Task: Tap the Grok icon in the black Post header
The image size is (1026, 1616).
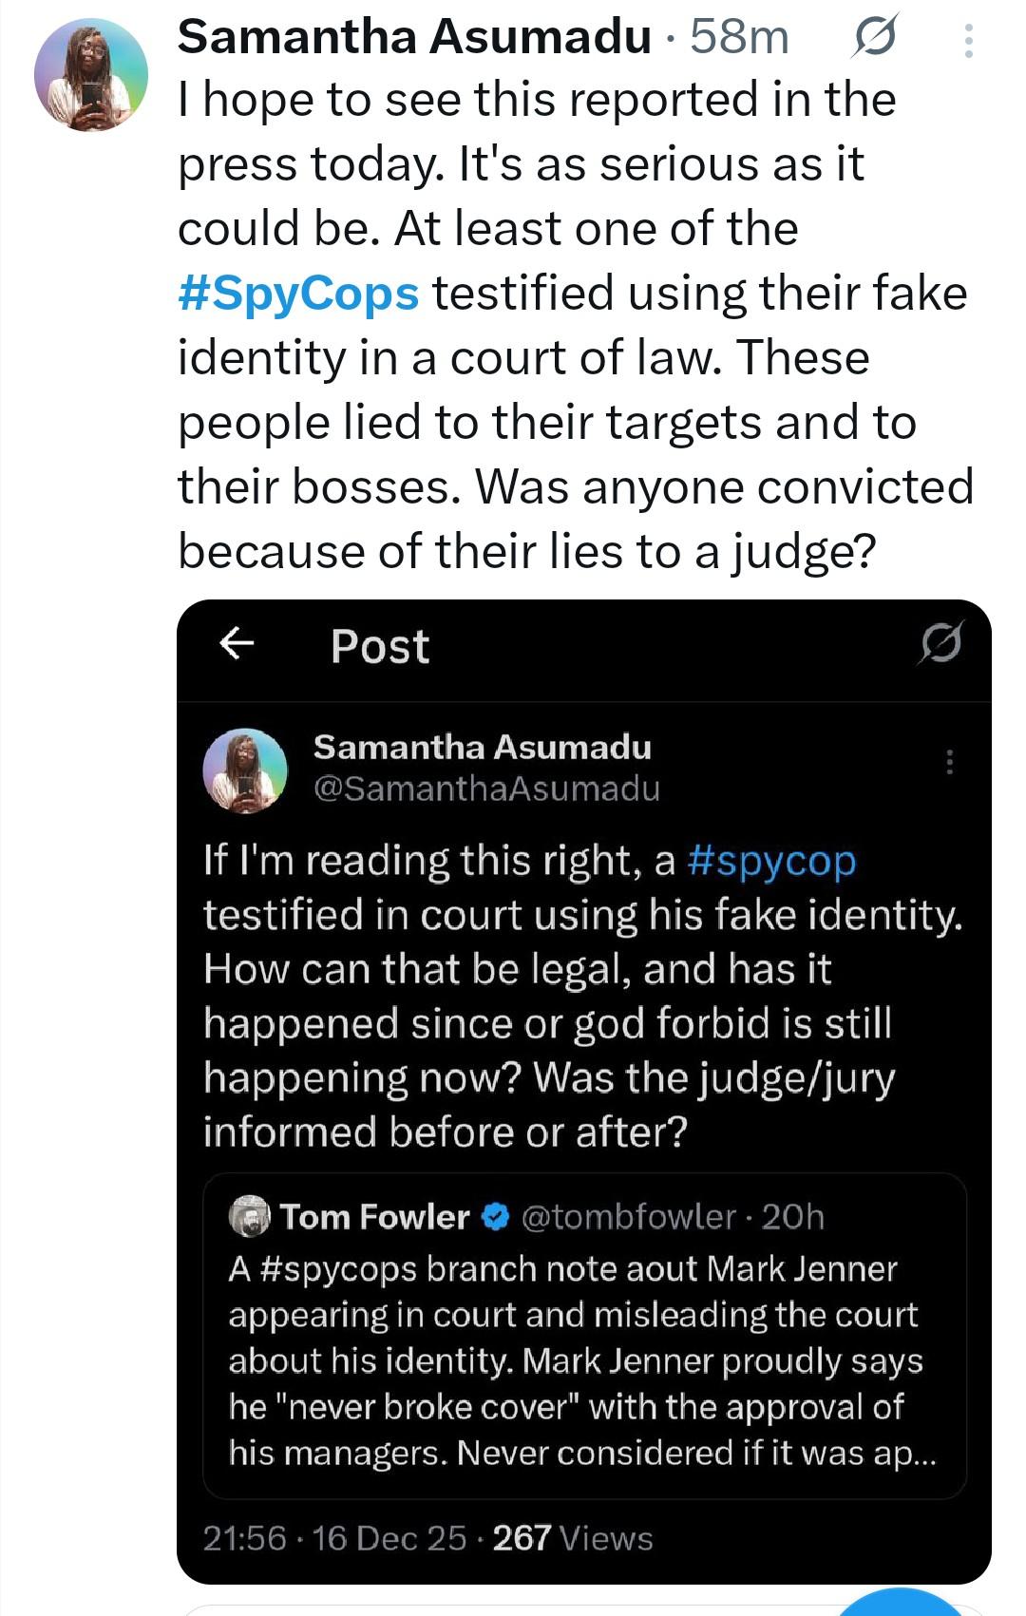Action: pyautogui.click(x=940, y=643)
